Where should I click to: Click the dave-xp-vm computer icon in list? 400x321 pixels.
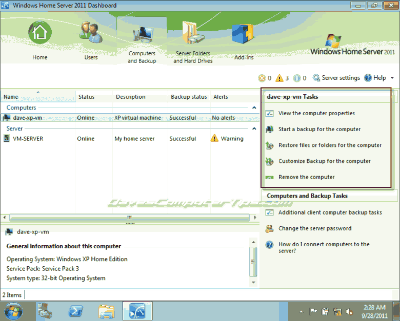(7, 117)
